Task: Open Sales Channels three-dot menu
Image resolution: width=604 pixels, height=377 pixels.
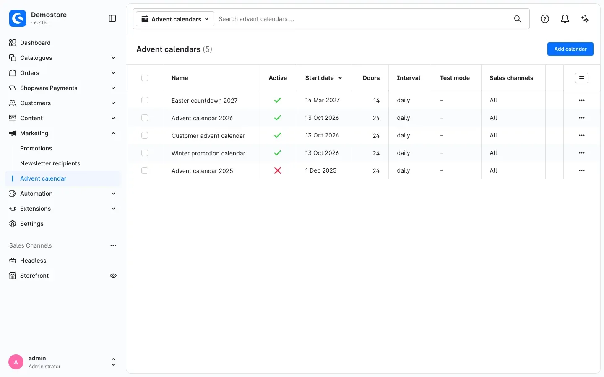Action: [113, 245]
